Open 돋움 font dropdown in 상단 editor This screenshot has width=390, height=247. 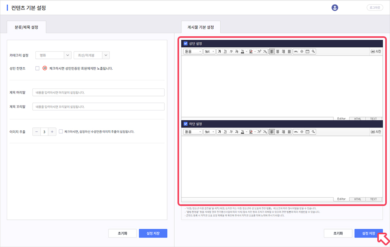pos(193,51)
